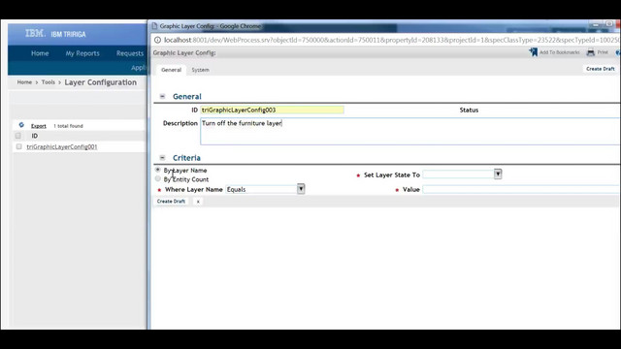Screen dimensions: 621x349
Task: Click the gear icon beside Export
Action: [21, 125]
